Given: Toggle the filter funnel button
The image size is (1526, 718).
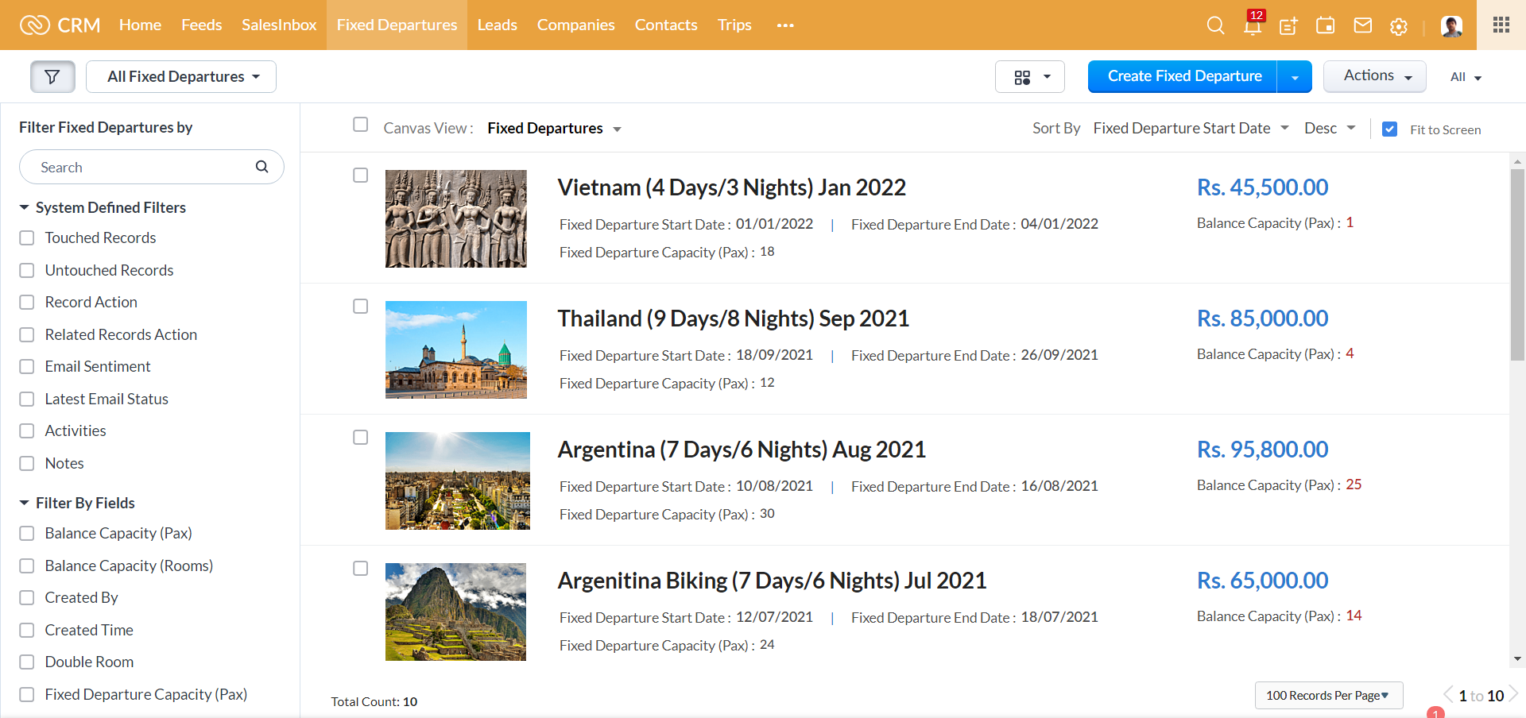Looking at the screenshot, I should coord(52,77).
